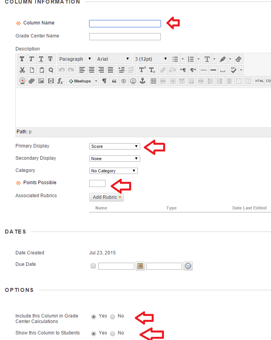Click the Column Name field

point(125,24)
